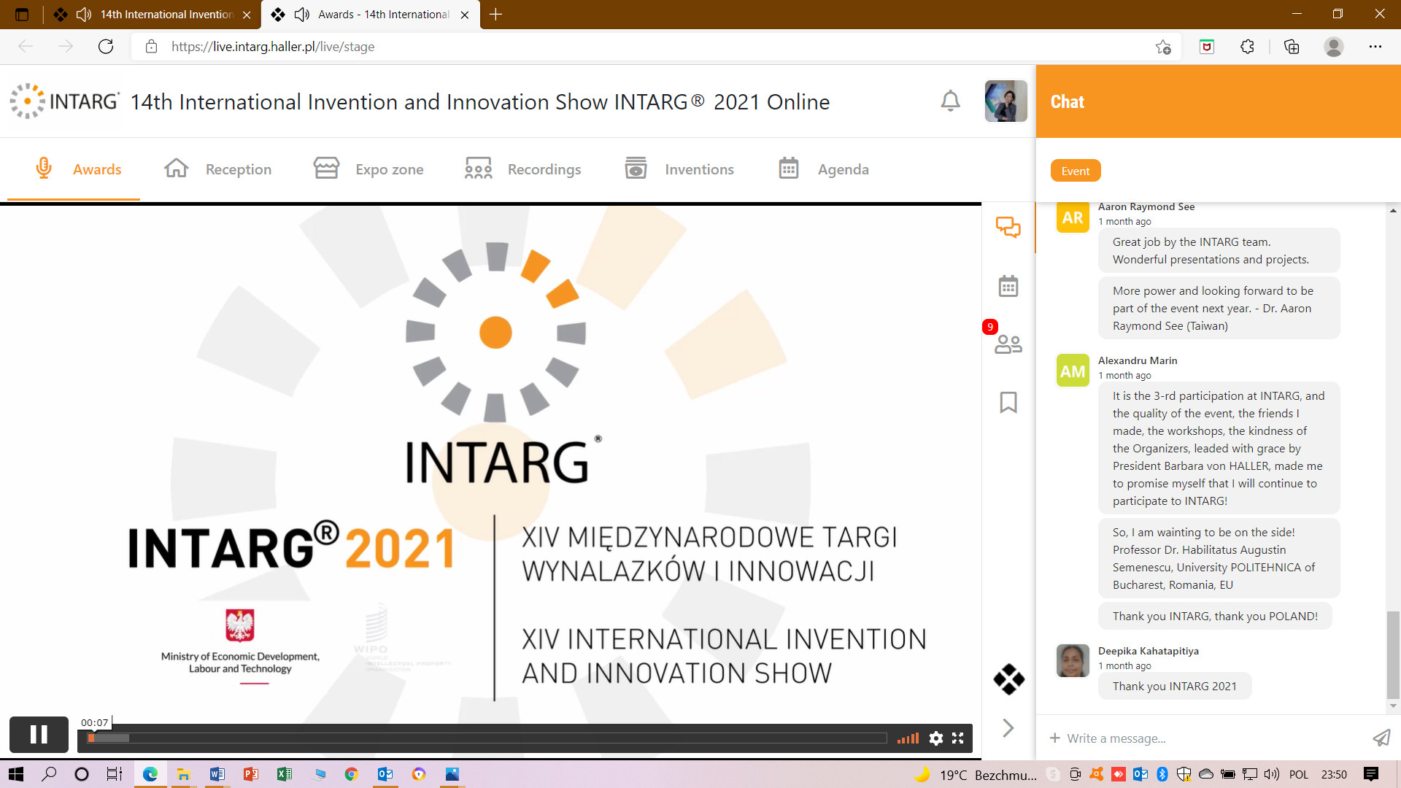Open Windows Start menu

(15, 774)
